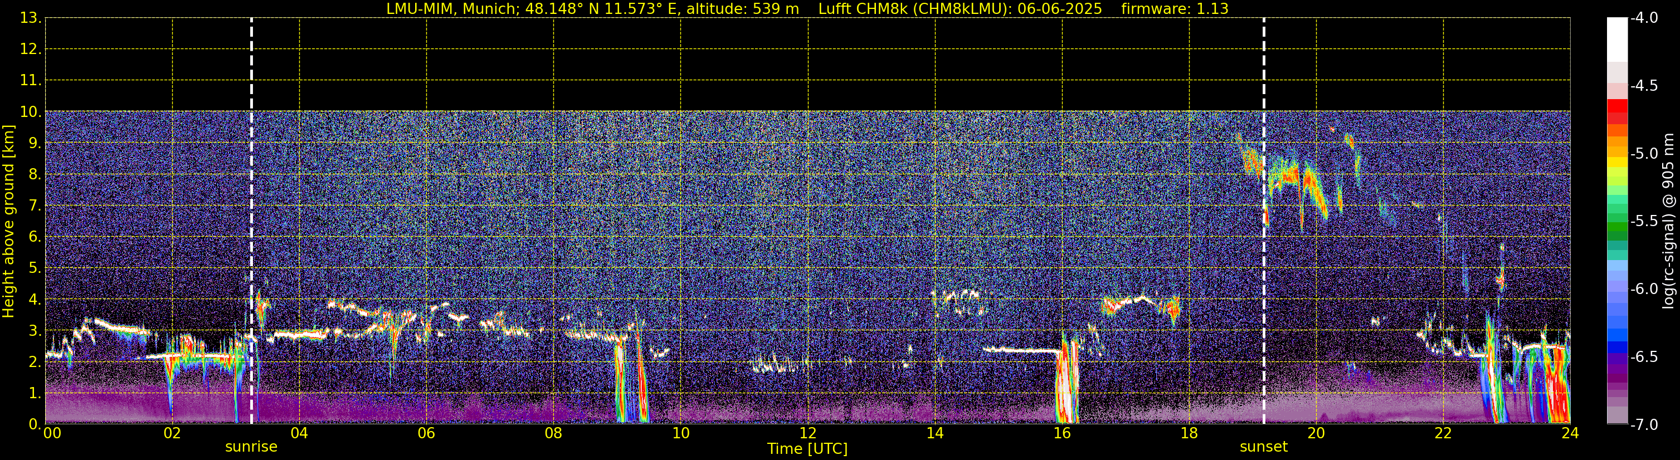Click the '-6.0' colorbar value
Screen dimensions: 1680x460
pyautogui.click(x=1644, y=289)
